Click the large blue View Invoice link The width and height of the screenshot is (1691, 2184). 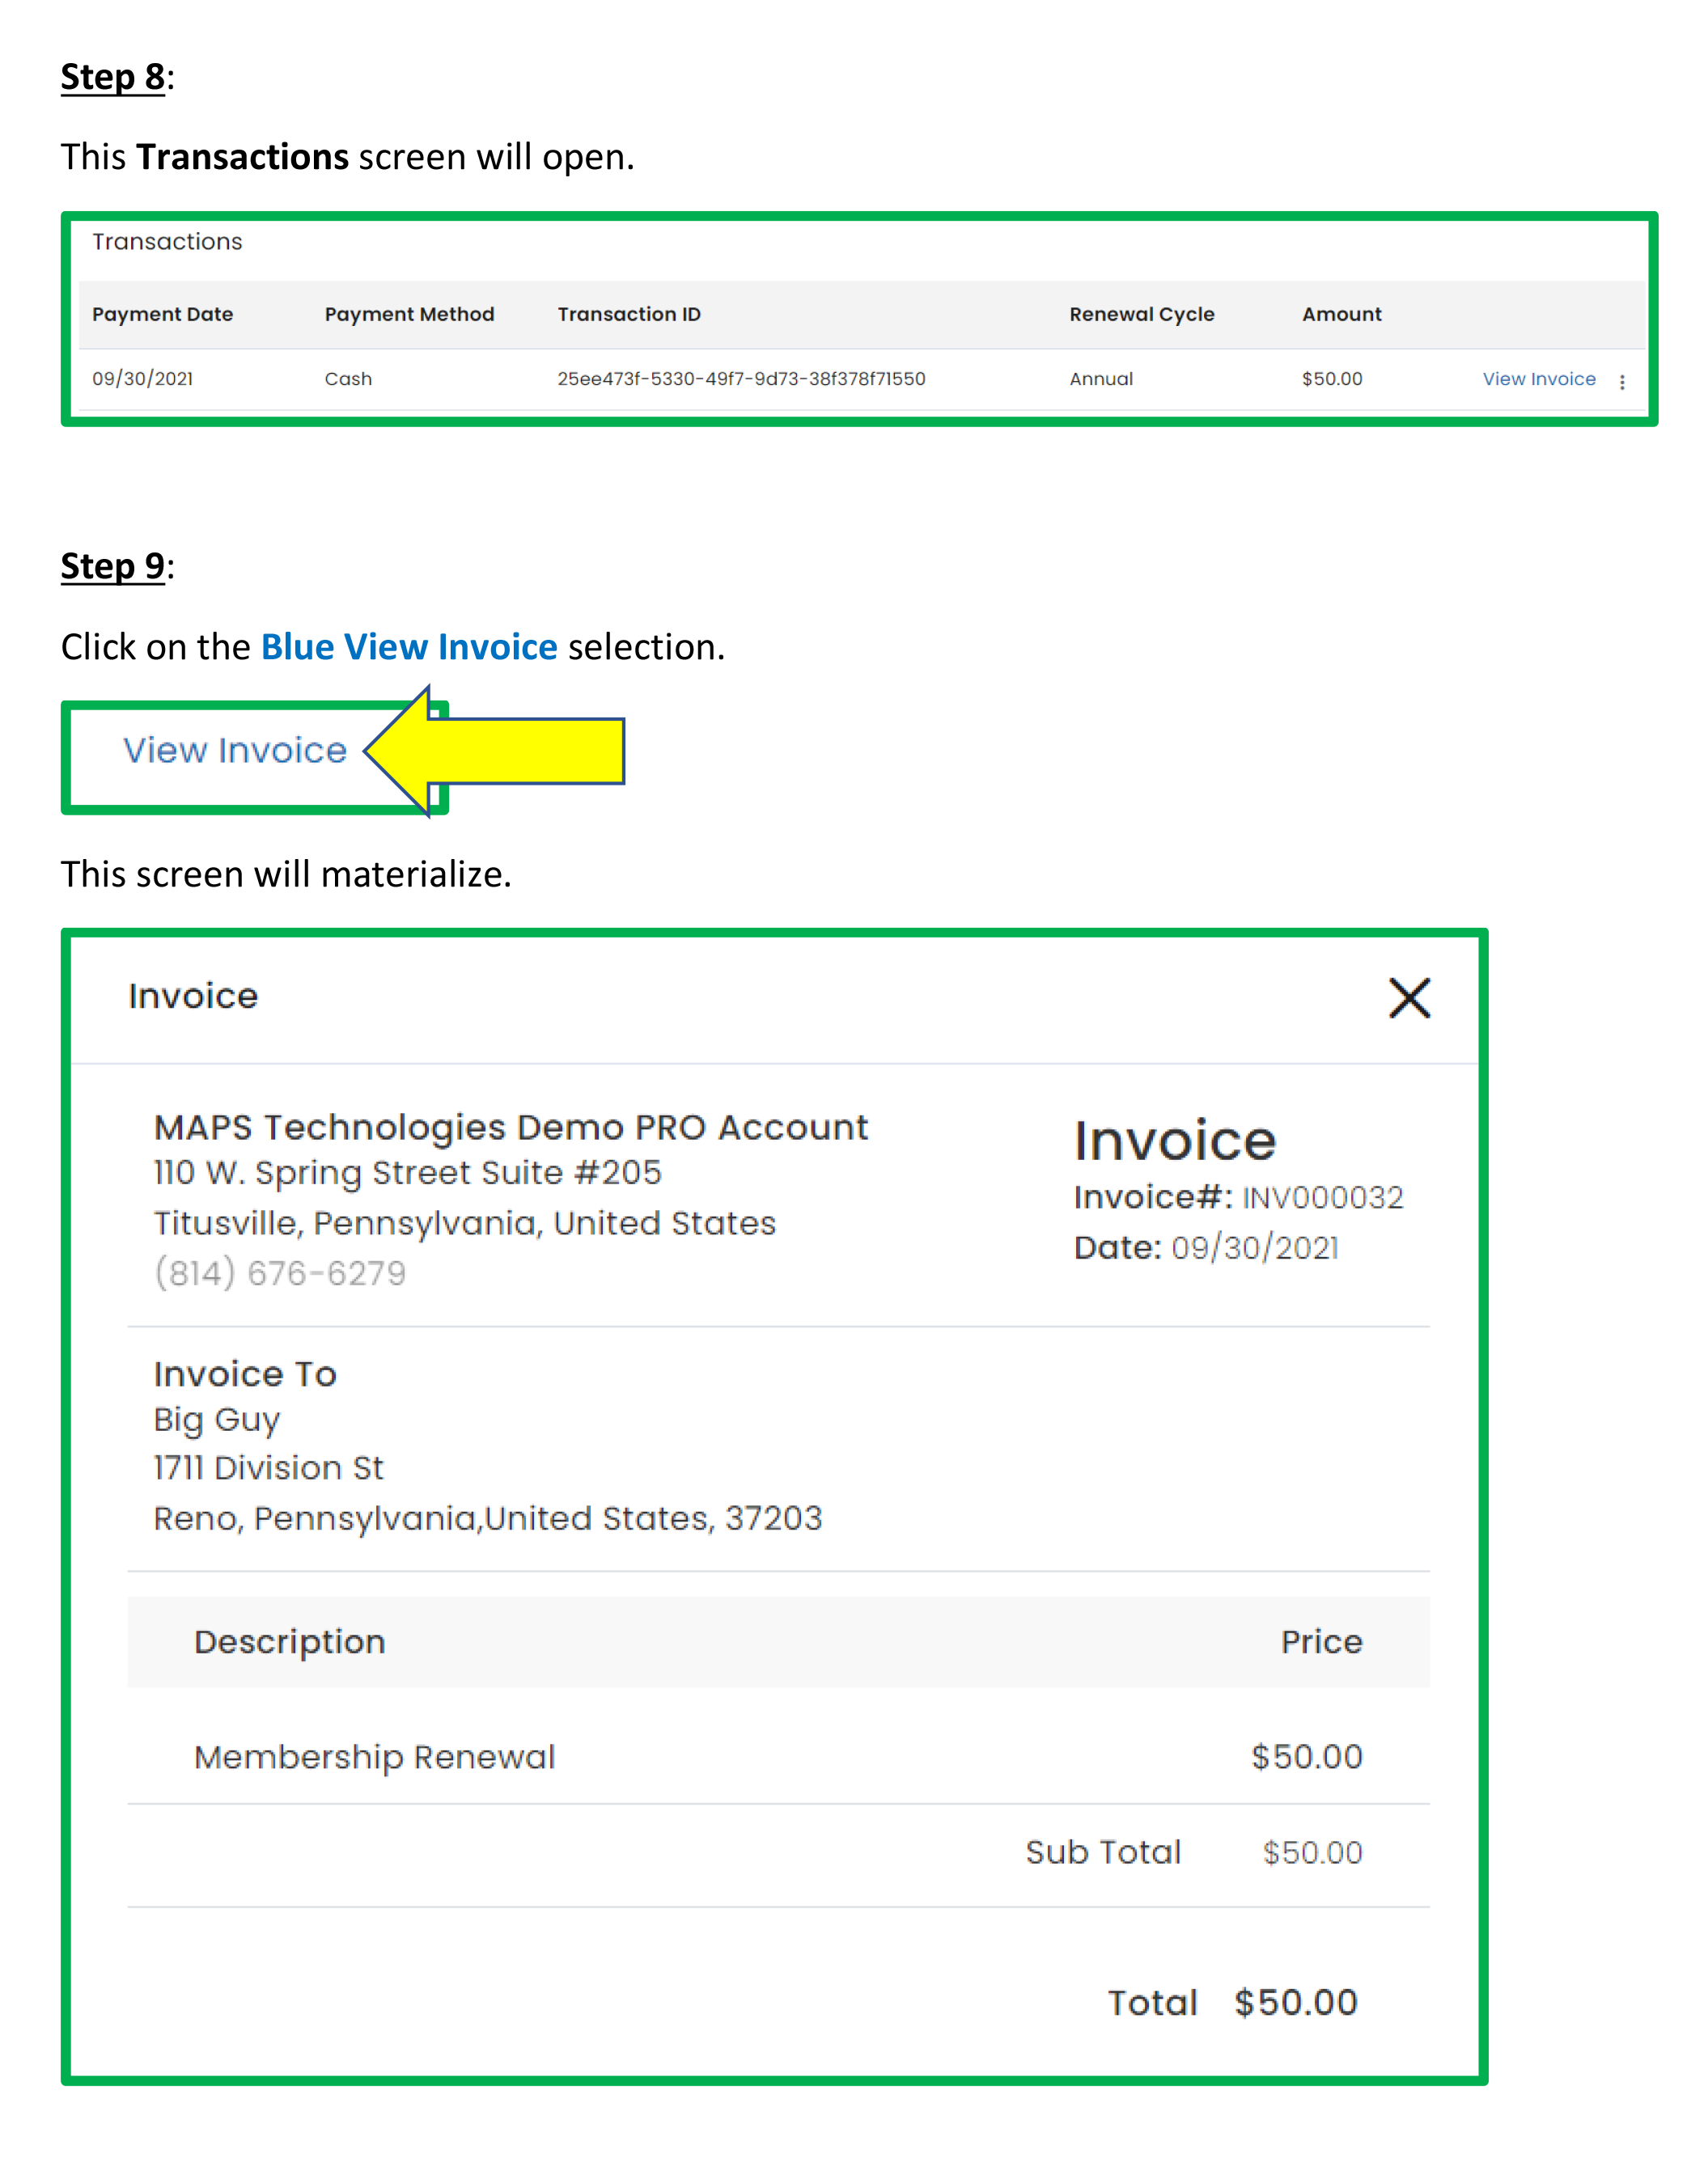[x=235, y=751]
